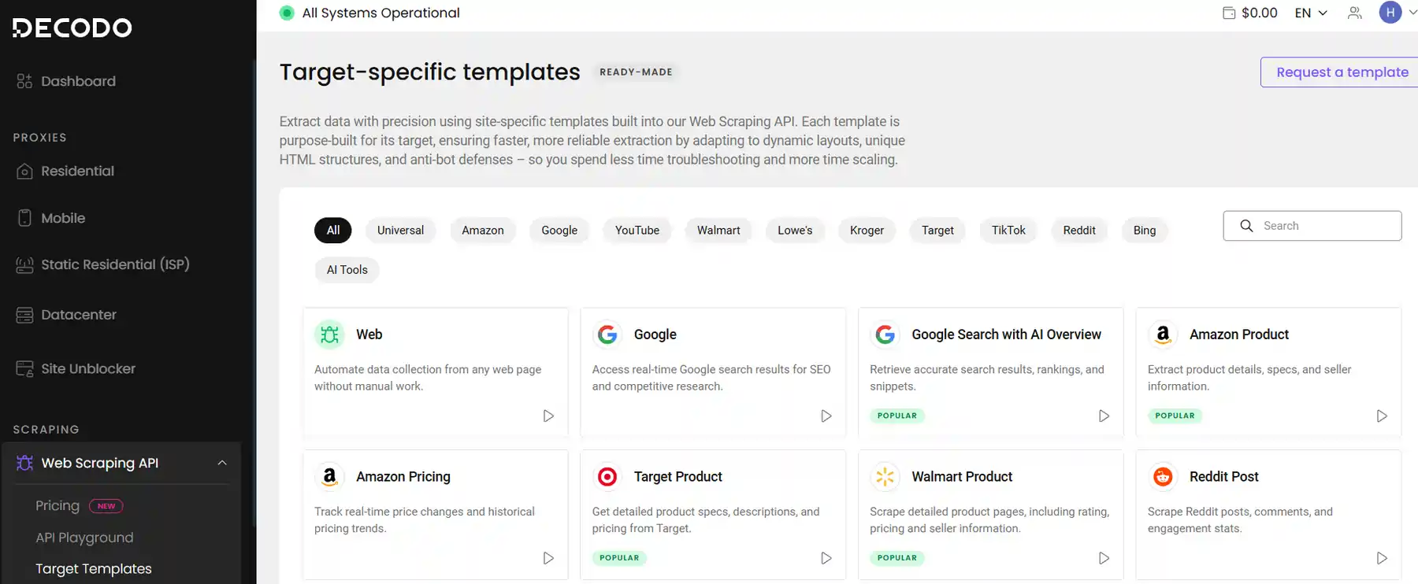Select the All filter chip
Viewport: 1418px width, 584px height.
click(333, 231)
